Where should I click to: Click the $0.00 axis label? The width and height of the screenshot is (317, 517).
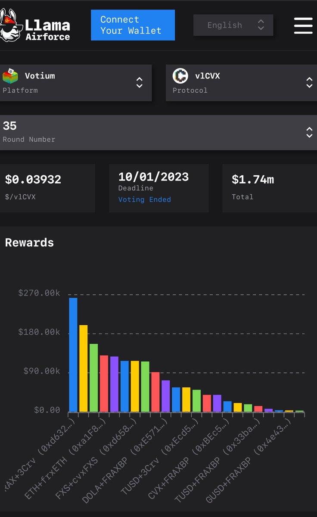click(x=47, y=410)
